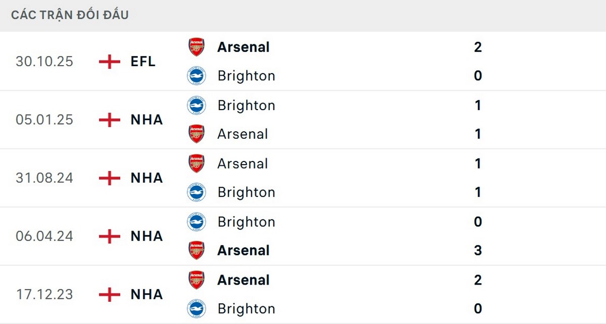Select the England flag in the 06.04.24 row
606x324 pixels.
pos(109,236)
